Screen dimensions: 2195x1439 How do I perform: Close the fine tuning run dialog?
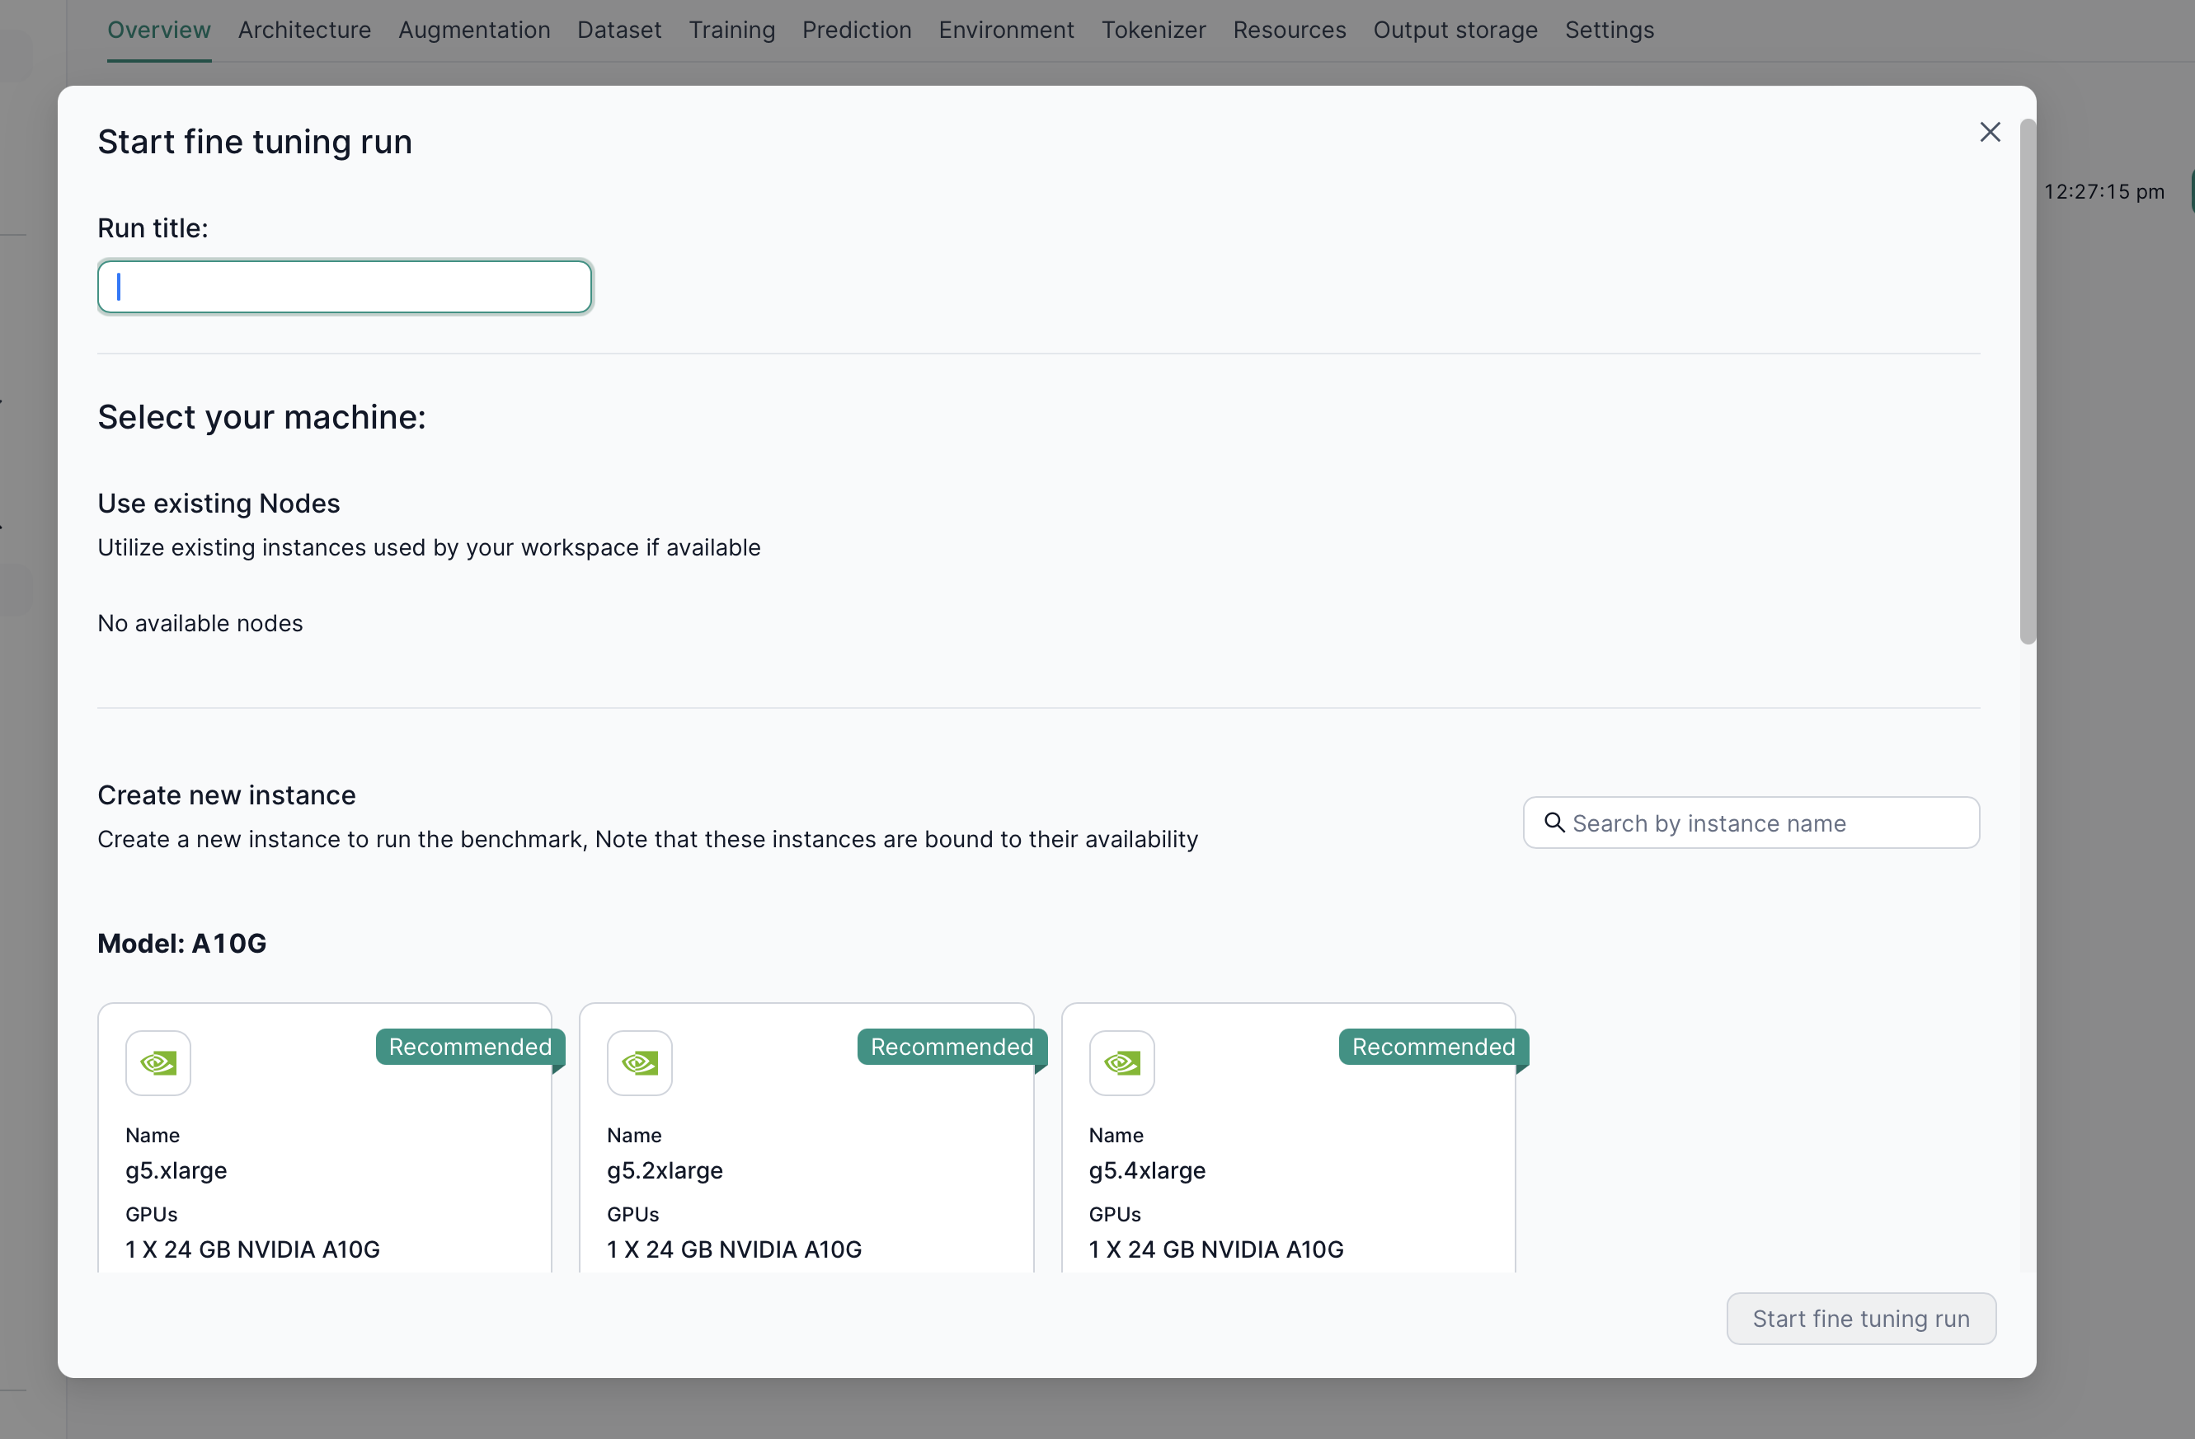pyautogui.click(x=1990, y=133)
